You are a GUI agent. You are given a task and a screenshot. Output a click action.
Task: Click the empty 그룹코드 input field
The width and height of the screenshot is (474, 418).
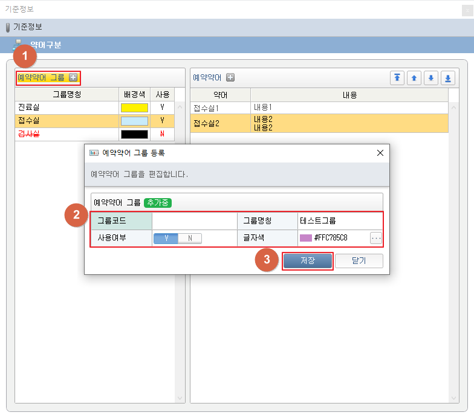click(x=193, y=220)
